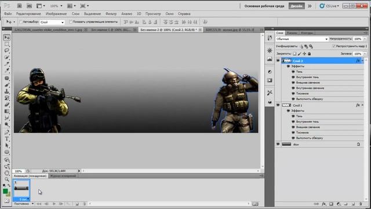Select the Eraser tool
The width and height of the screenshot is (371, 209).
(x=7, y=105)
